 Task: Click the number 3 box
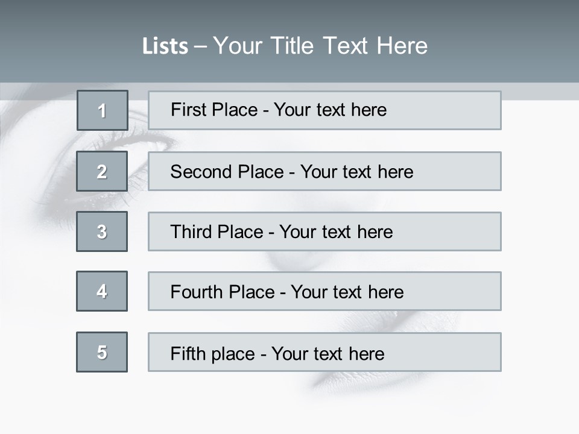click(102, 231)
